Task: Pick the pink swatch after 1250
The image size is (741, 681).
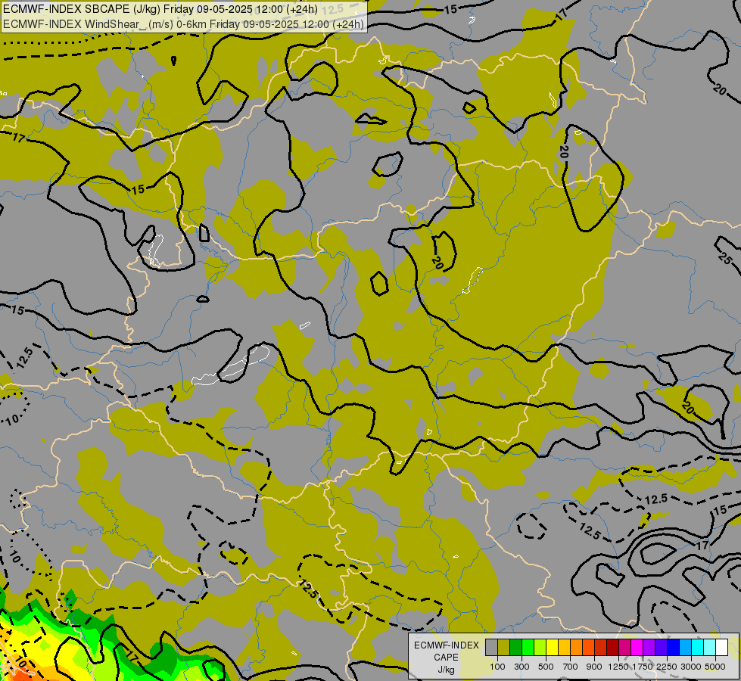Action: [x=625, y=648]
